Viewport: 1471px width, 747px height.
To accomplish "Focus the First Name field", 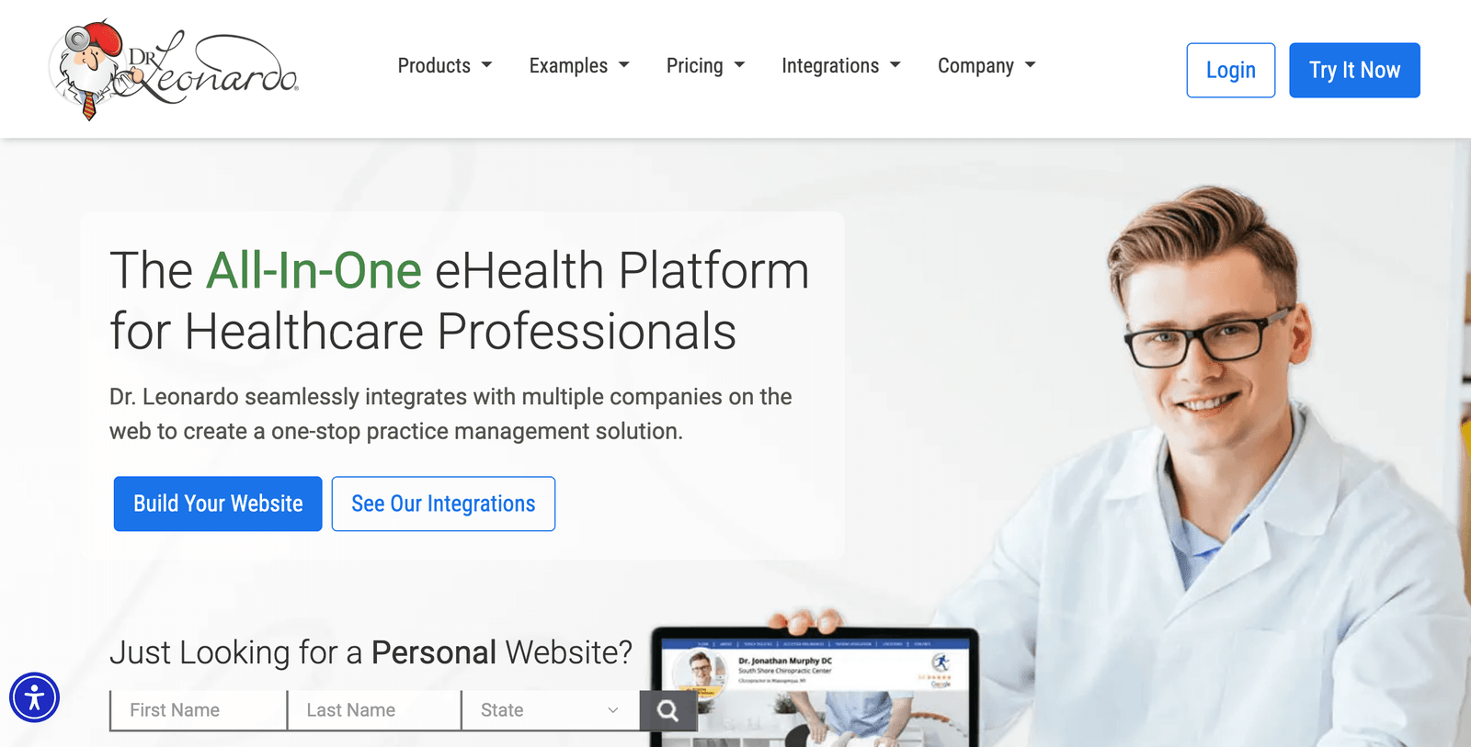I will [199, 710].
